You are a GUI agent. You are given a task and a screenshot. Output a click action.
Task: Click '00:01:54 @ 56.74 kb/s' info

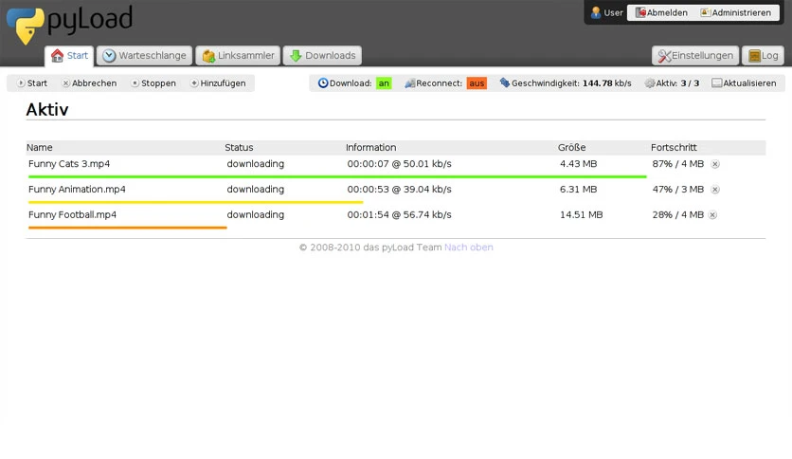399,215
